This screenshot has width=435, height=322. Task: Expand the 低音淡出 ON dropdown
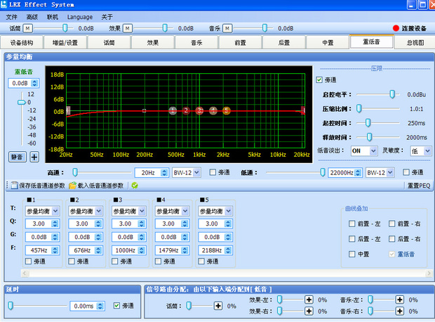(373, 150)
